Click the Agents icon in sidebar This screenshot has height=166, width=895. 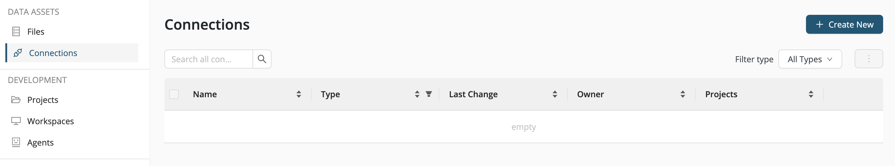[16, 142]
